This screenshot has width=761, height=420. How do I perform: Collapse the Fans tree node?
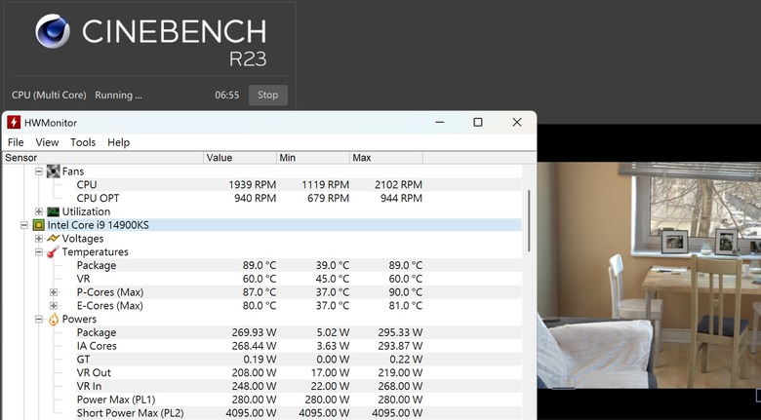39,172
